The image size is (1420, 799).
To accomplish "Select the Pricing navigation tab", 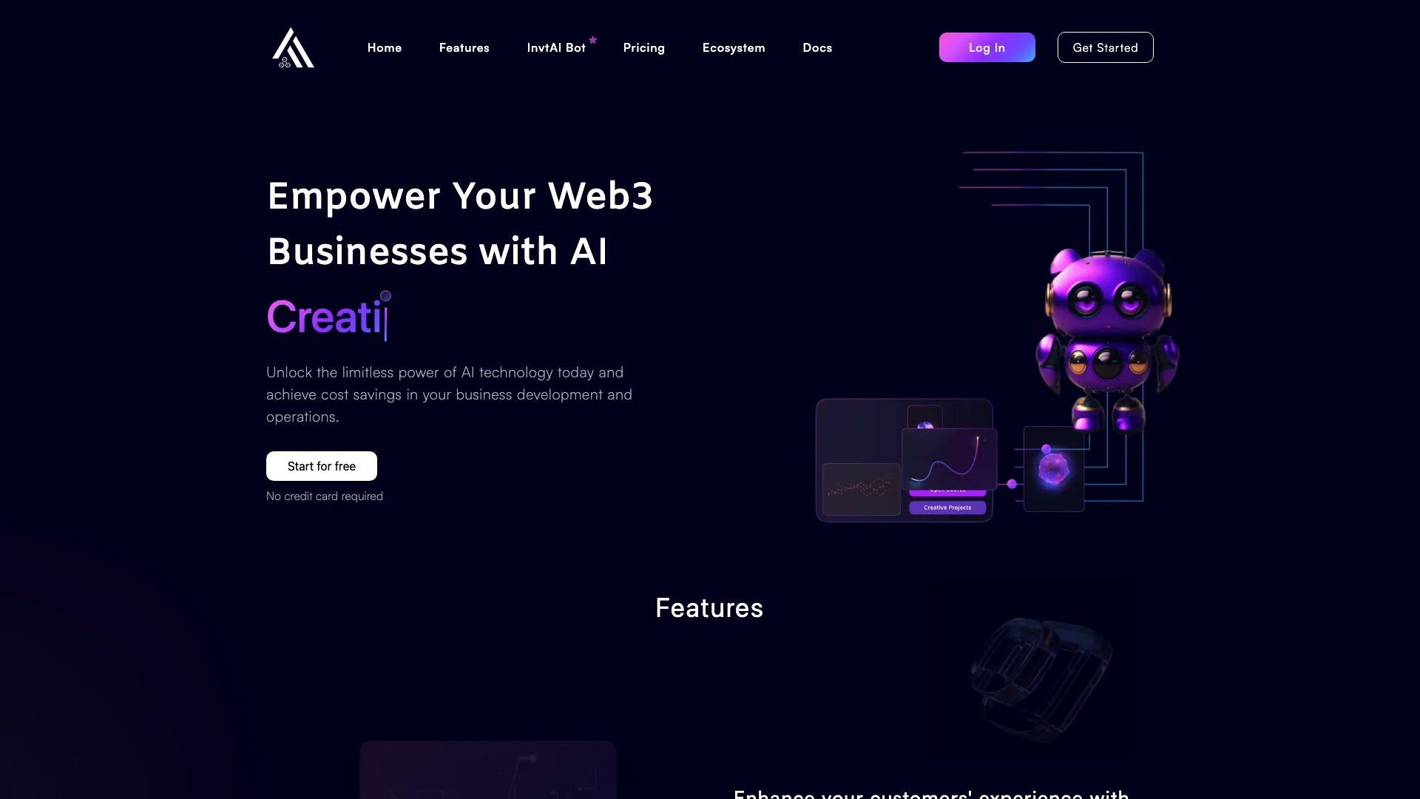I will click(x=643, y=47).
